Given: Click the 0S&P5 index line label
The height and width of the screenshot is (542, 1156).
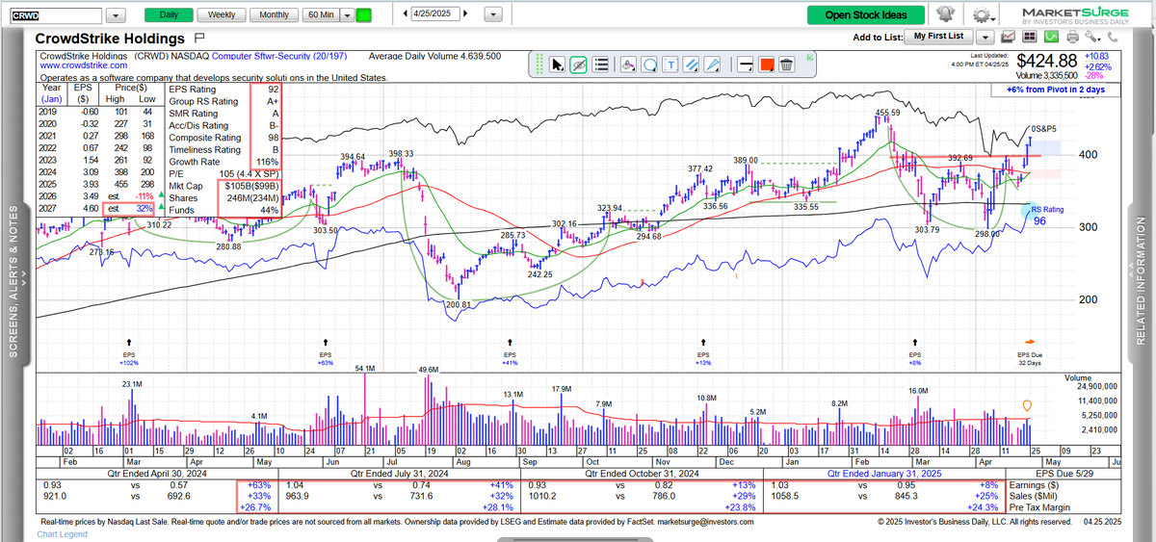Looking at the screenshot, I should point(1043,128).
